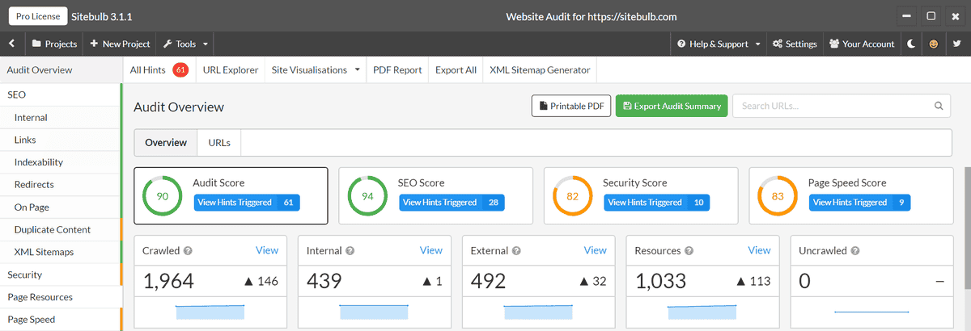Viewport: 971px width, 331px height.
Task: Switch to the URLs tab
Action: tap(219, 143)
